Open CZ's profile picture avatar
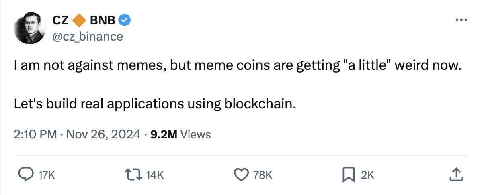The height and width of the screenshot is (195, 484). point(30,28)
